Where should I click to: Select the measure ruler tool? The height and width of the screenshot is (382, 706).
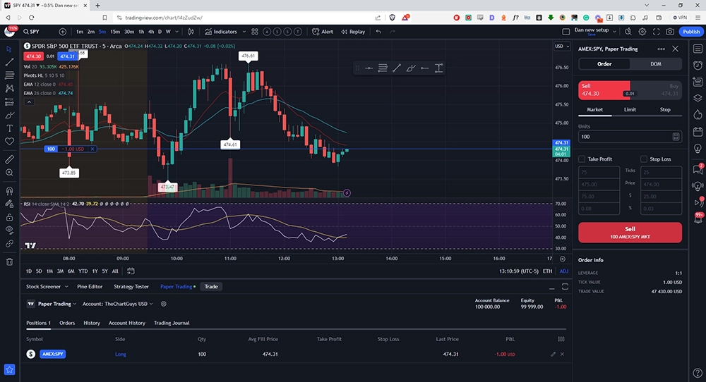coord(9,159)
